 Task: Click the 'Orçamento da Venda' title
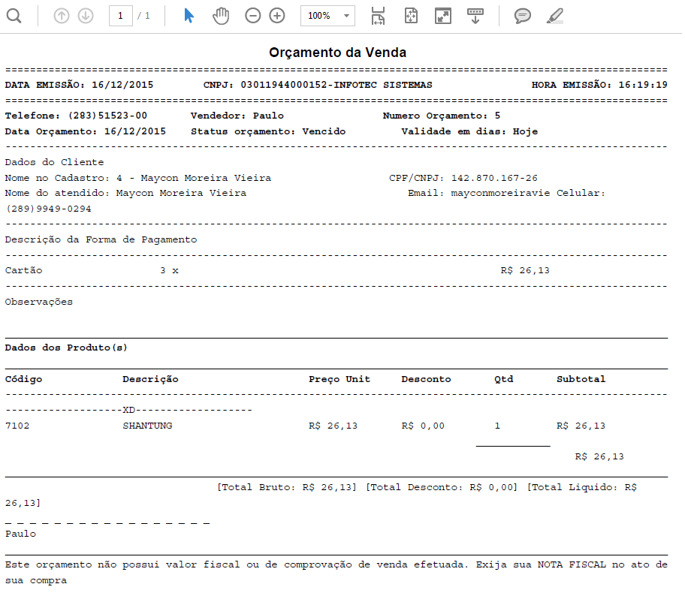[337, 53]
